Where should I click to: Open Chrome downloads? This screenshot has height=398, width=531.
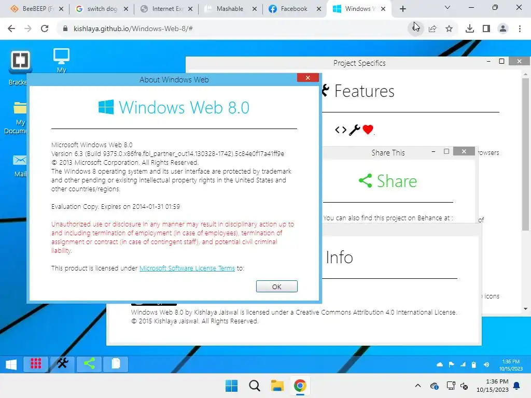pyautogui.click(x=470, y=29)
